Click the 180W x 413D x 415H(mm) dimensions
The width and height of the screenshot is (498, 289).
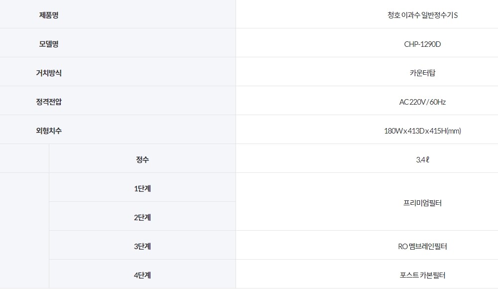coord(422,131)
